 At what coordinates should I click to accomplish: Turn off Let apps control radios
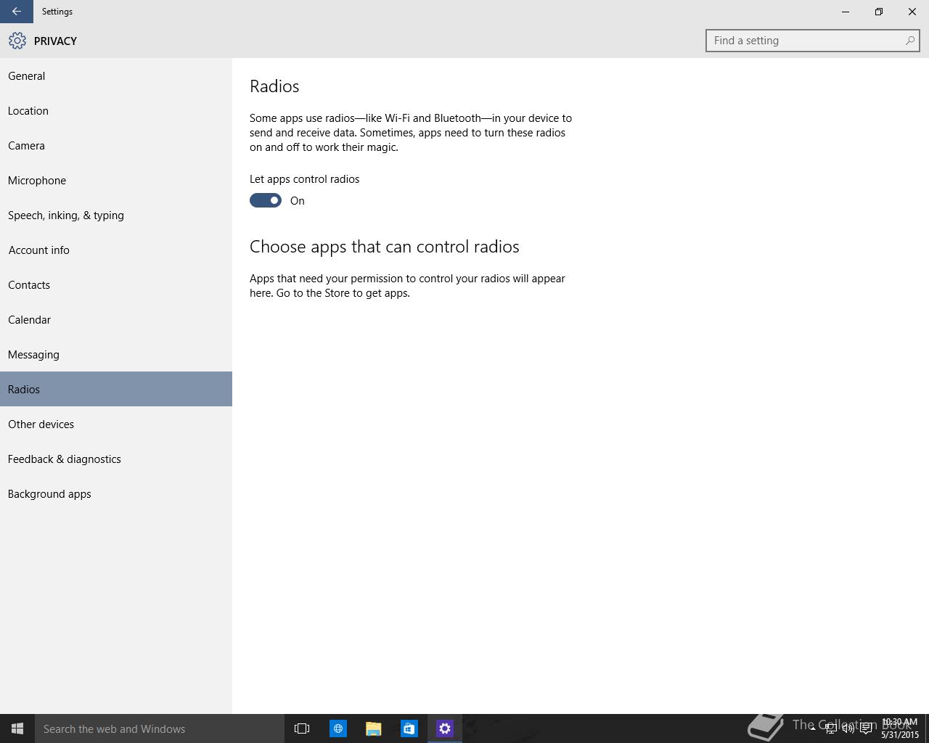point(266,201)
